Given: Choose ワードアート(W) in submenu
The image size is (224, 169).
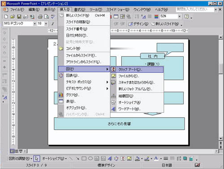Looking at the screenshot, I should 137,109.
